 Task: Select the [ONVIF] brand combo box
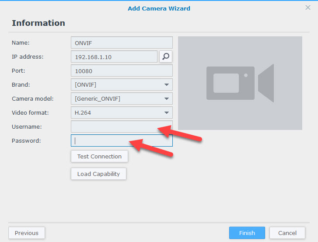122,84
